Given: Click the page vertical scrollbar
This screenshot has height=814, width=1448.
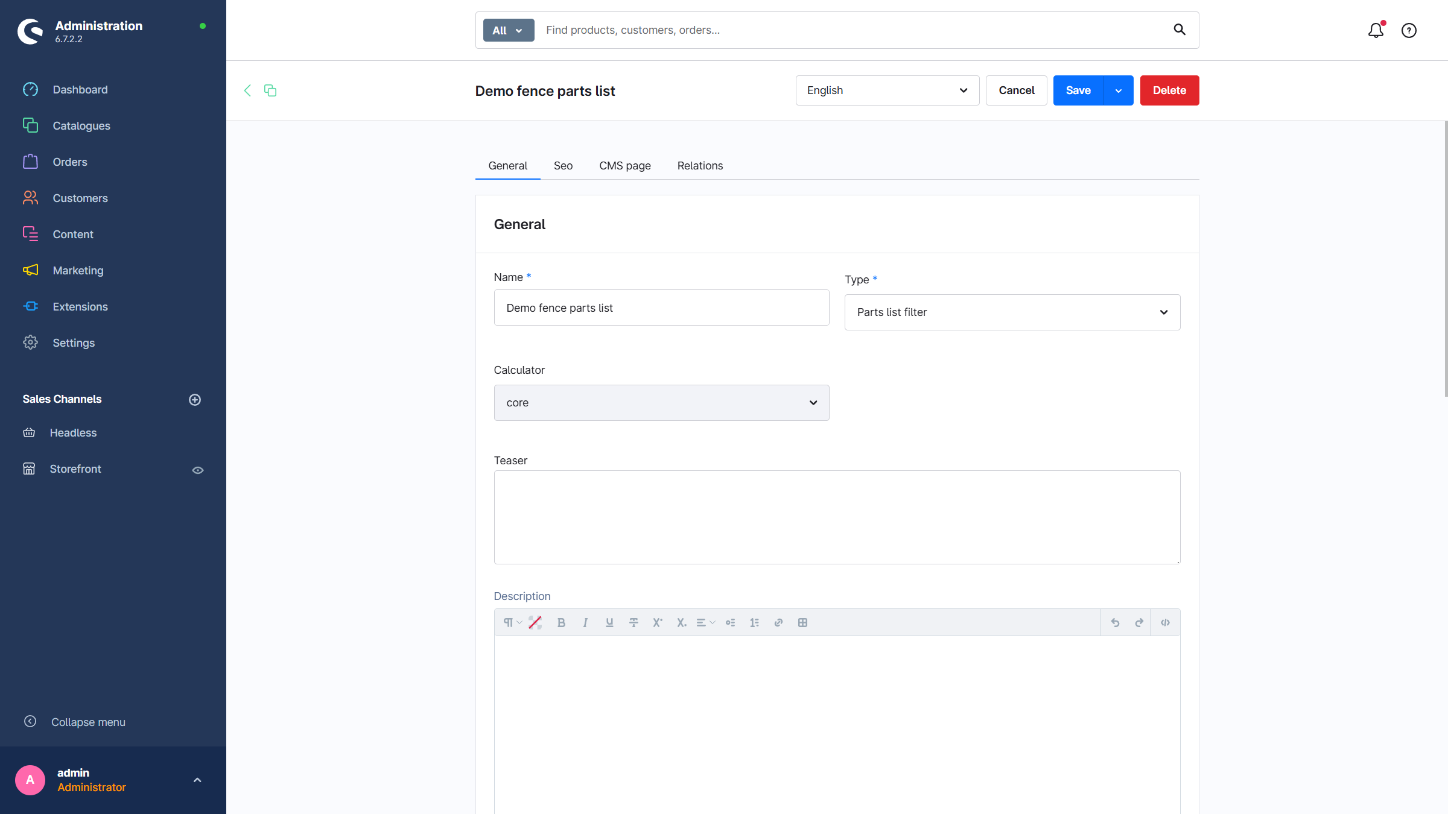Looking at the screenshot, I should click(x=1446, y=259).
